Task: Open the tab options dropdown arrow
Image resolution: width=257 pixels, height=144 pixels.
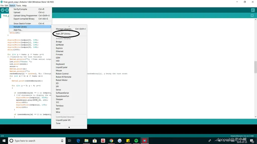Action: (x=252, y=16)
